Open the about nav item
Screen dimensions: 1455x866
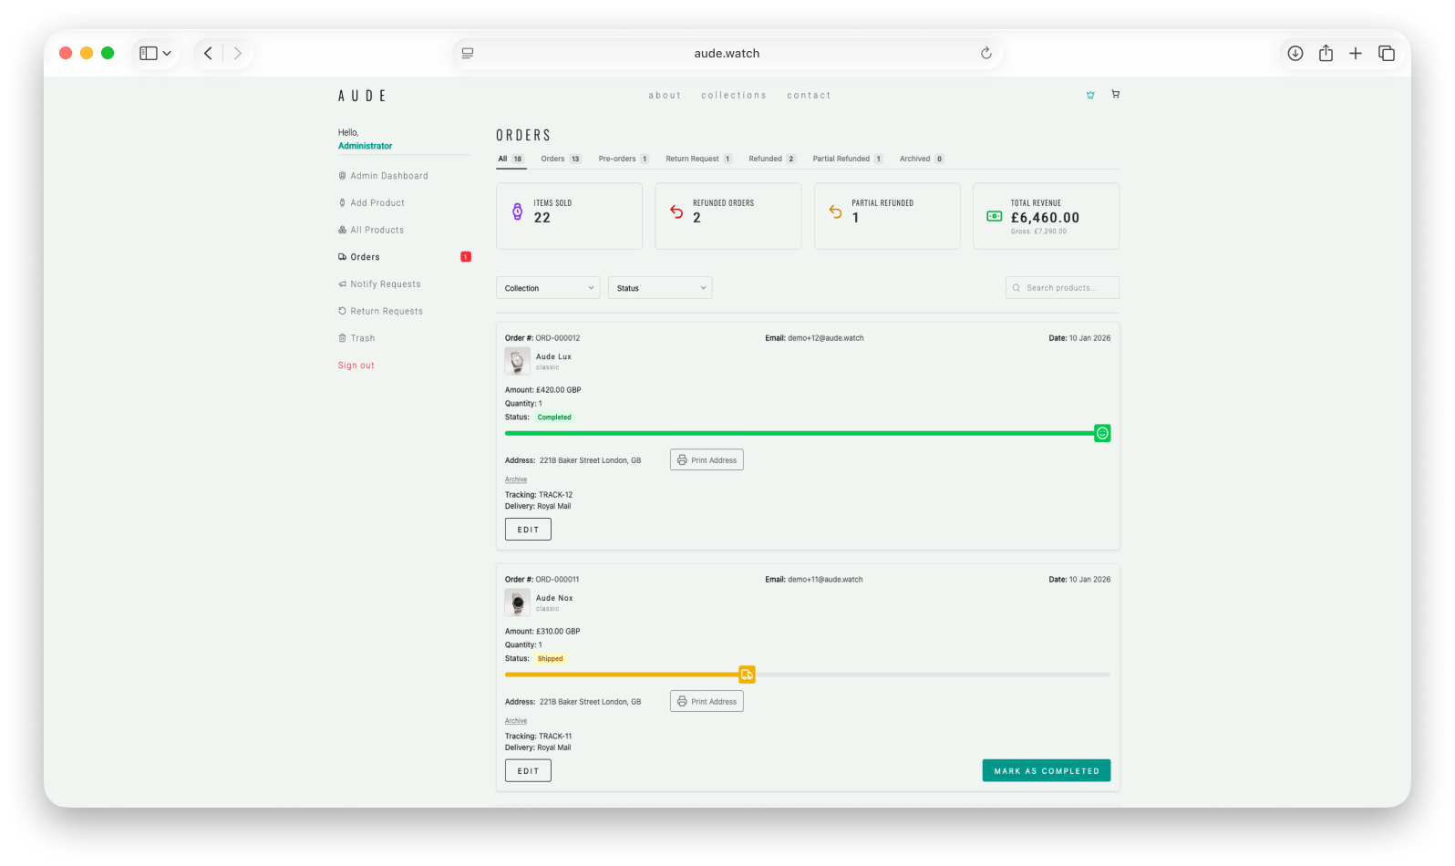665,95
